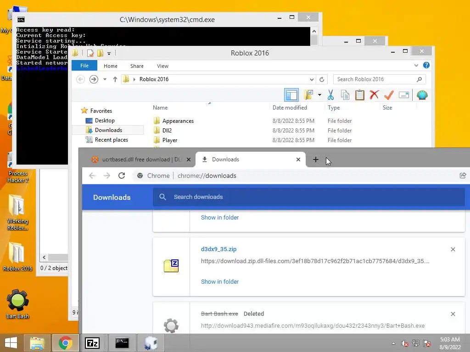Click the Search Roblox 2016 field
This screenshot has width=470, height=352.
point(379,79)
